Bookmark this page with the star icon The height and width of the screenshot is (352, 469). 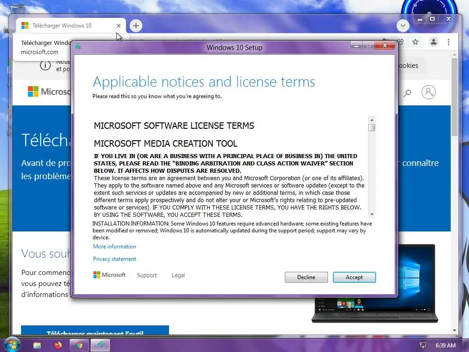coord(415,42)
